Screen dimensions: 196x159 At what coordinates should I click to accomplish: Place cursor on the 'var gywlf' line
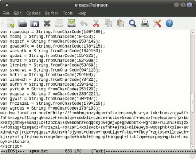(x=49, y=99)
